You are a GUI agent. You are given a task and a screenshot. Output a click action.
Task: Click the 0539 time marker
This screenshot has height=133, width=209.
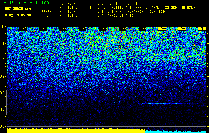182,29
